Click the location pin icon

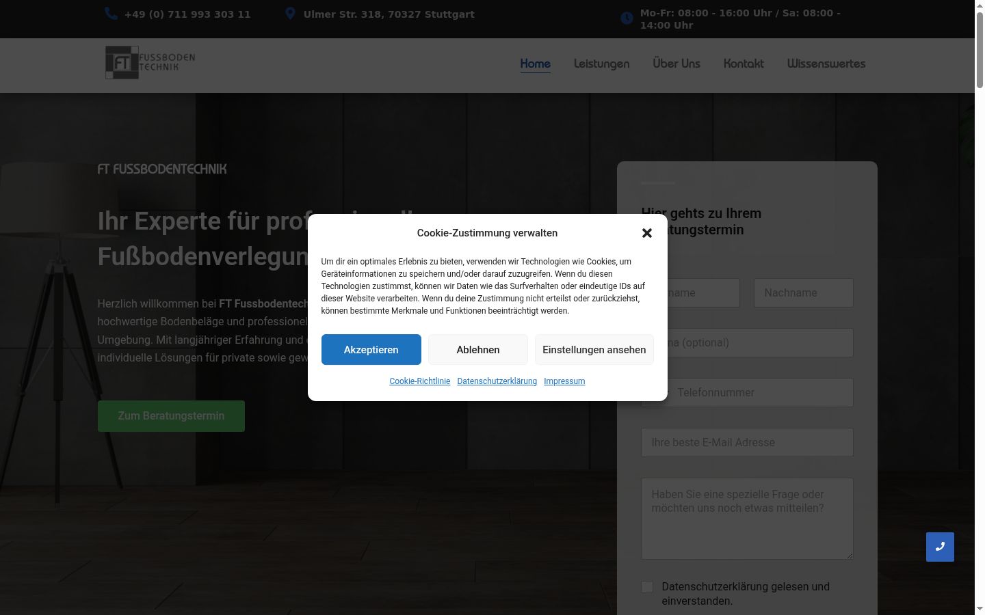(290, 14)
